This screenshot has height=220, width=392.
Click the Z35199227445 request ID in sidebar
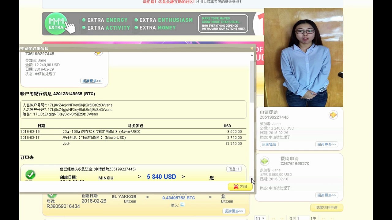click(274, 117)
